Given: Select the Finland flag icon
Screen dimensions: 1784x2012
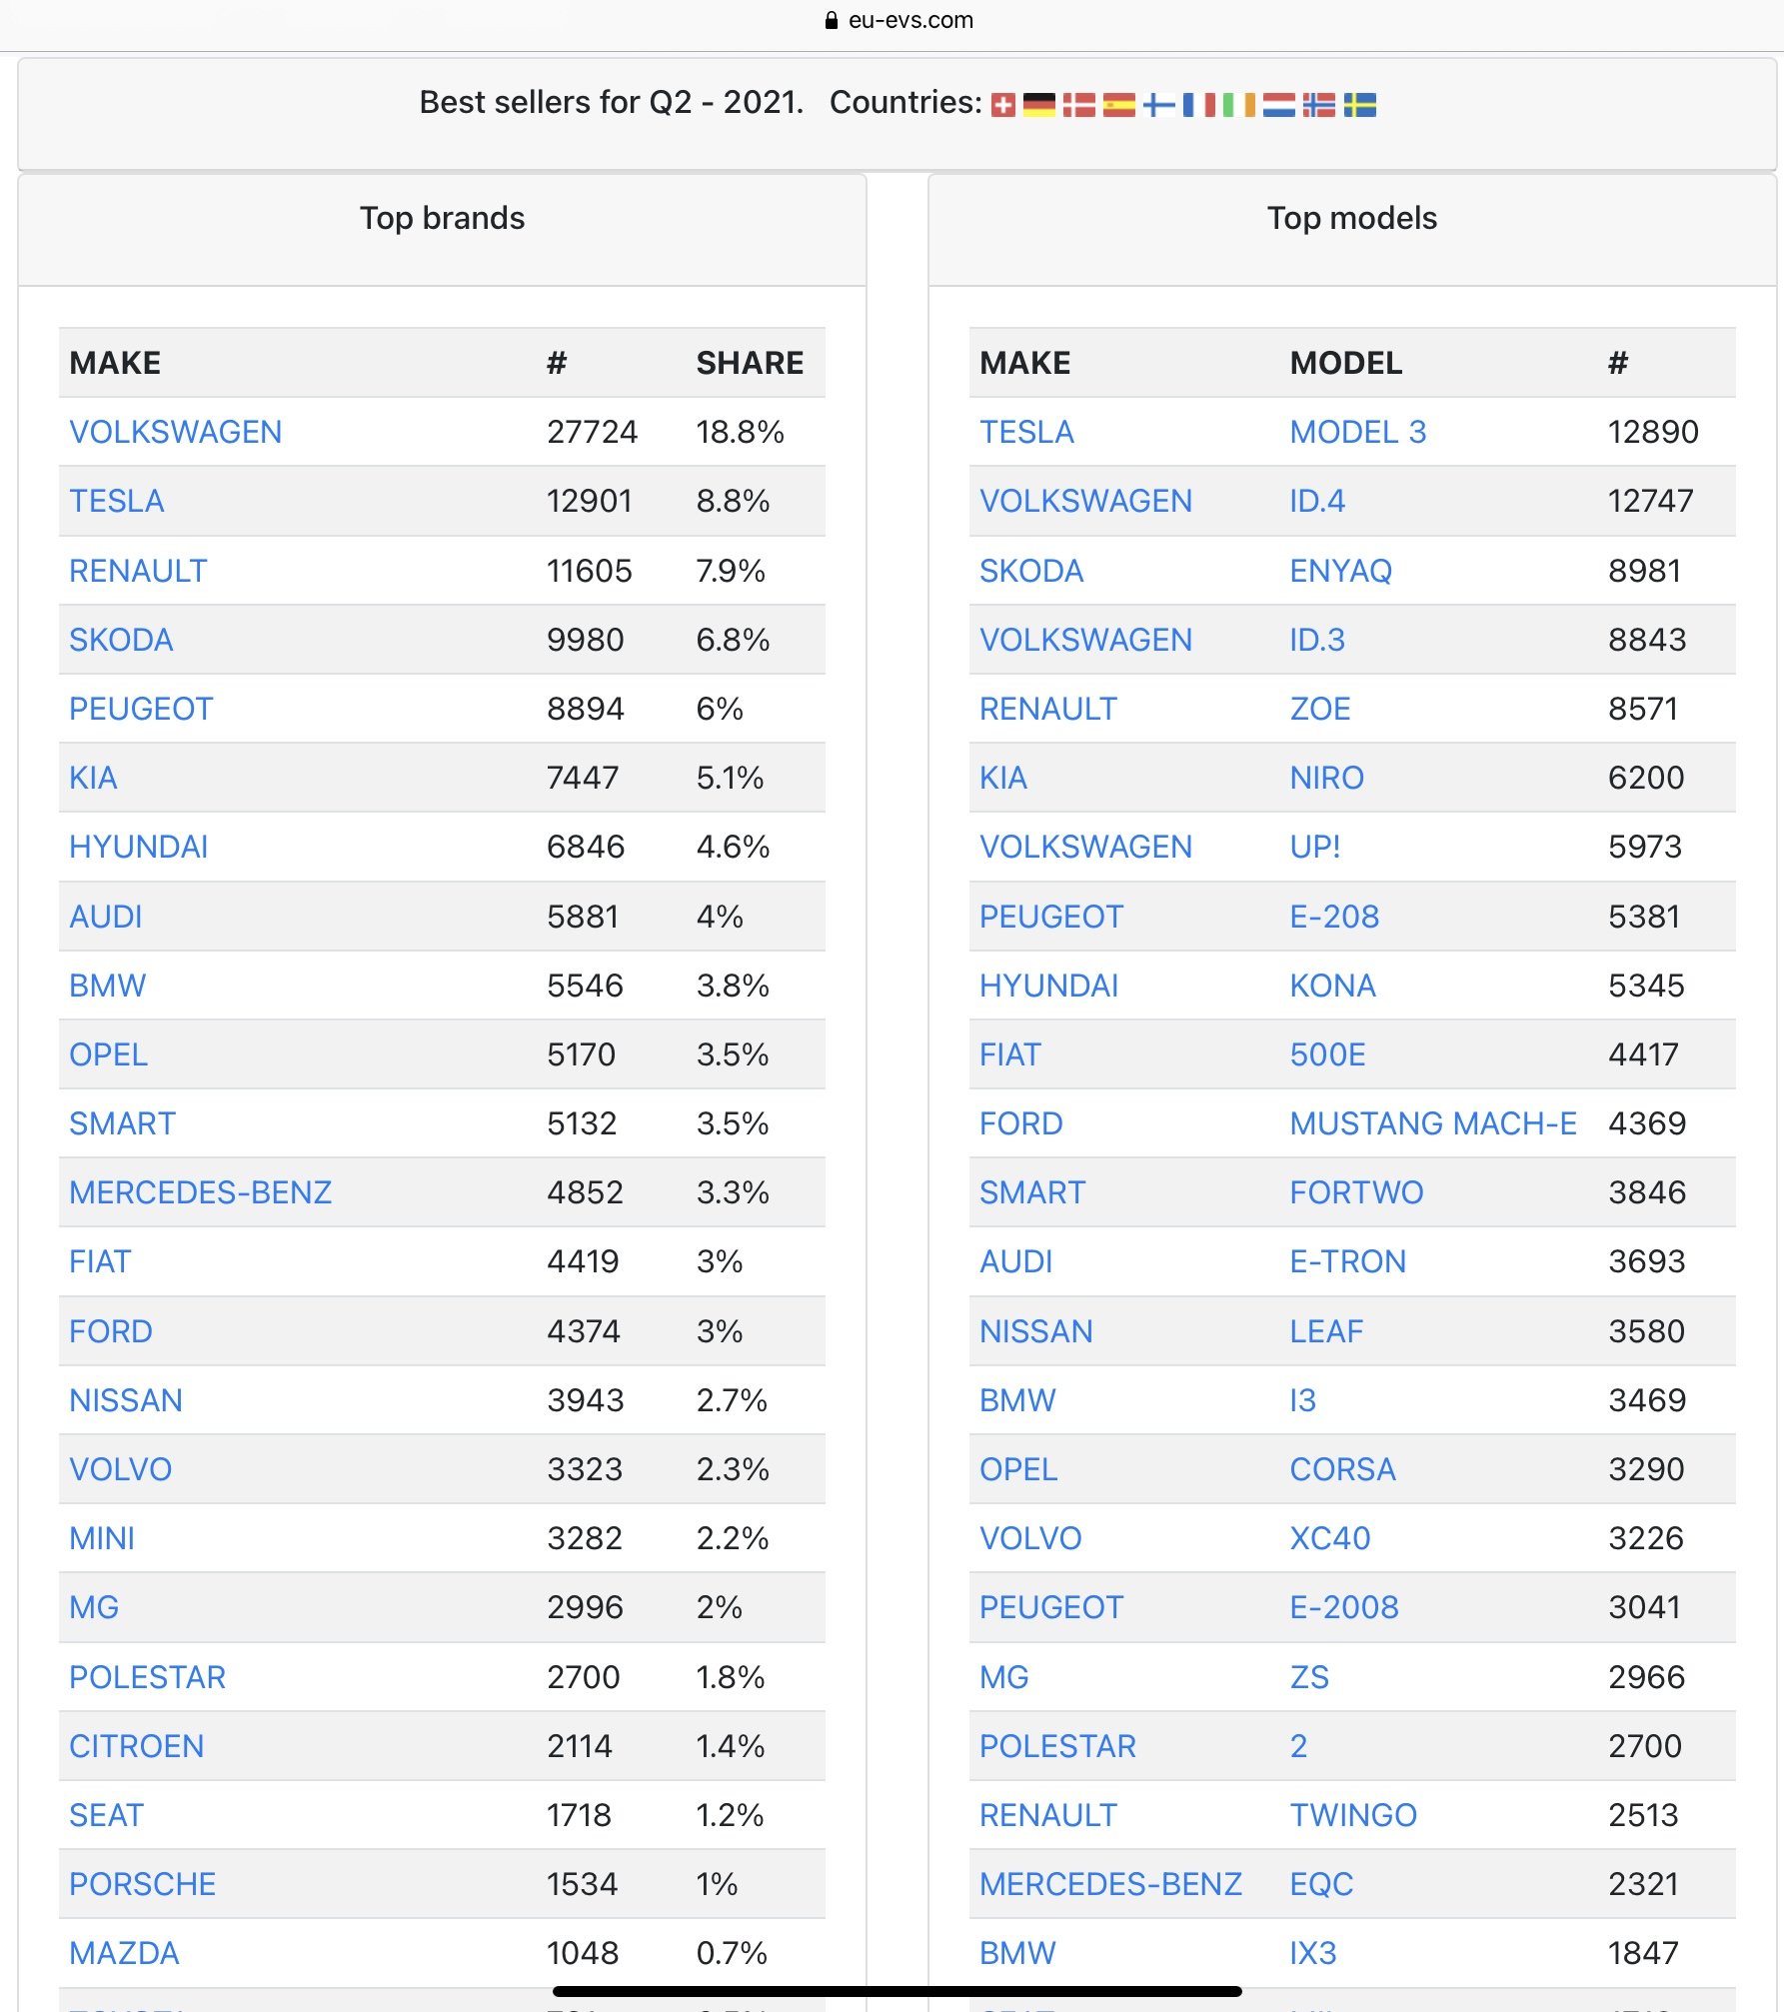Looking at the screenshot, I should point(1159,105).
